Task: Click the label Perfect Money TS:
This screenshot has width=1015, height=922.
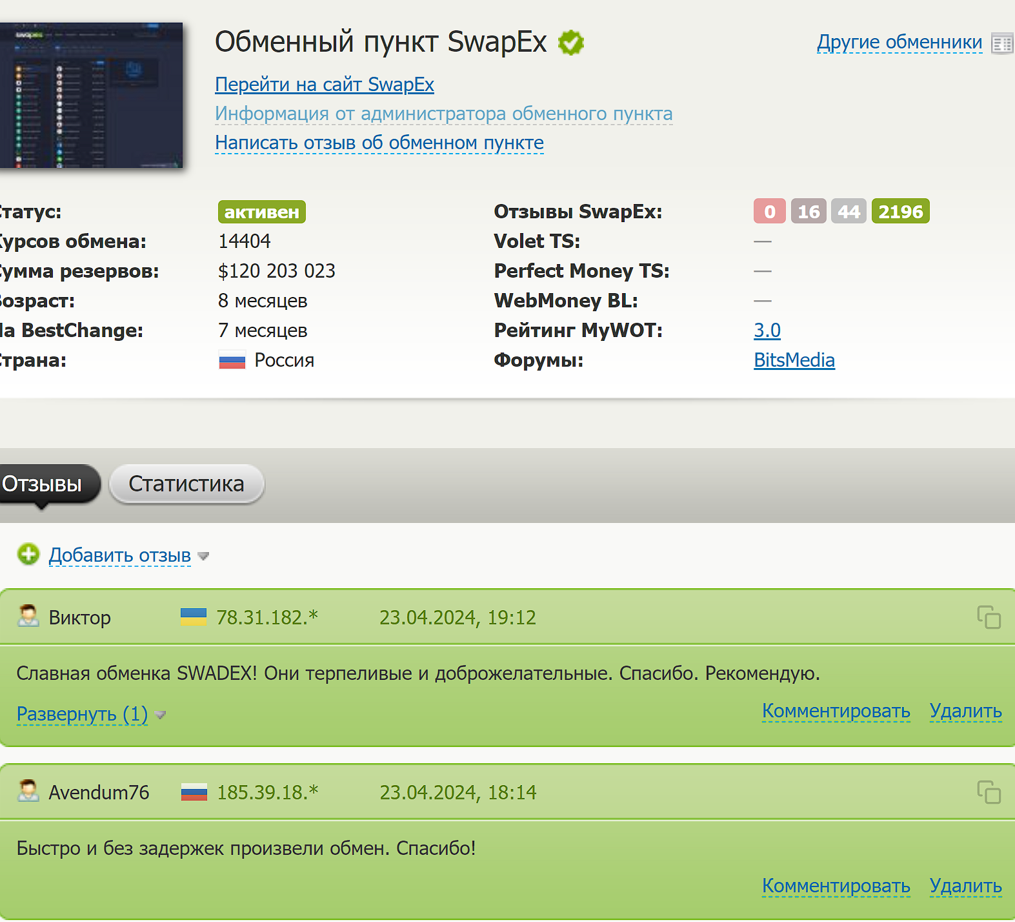Action: click(582, 271)
